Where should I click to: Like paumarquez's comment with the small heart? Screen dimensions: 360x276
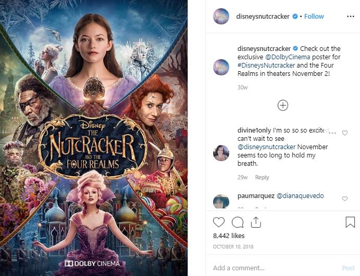click(345, 199)
